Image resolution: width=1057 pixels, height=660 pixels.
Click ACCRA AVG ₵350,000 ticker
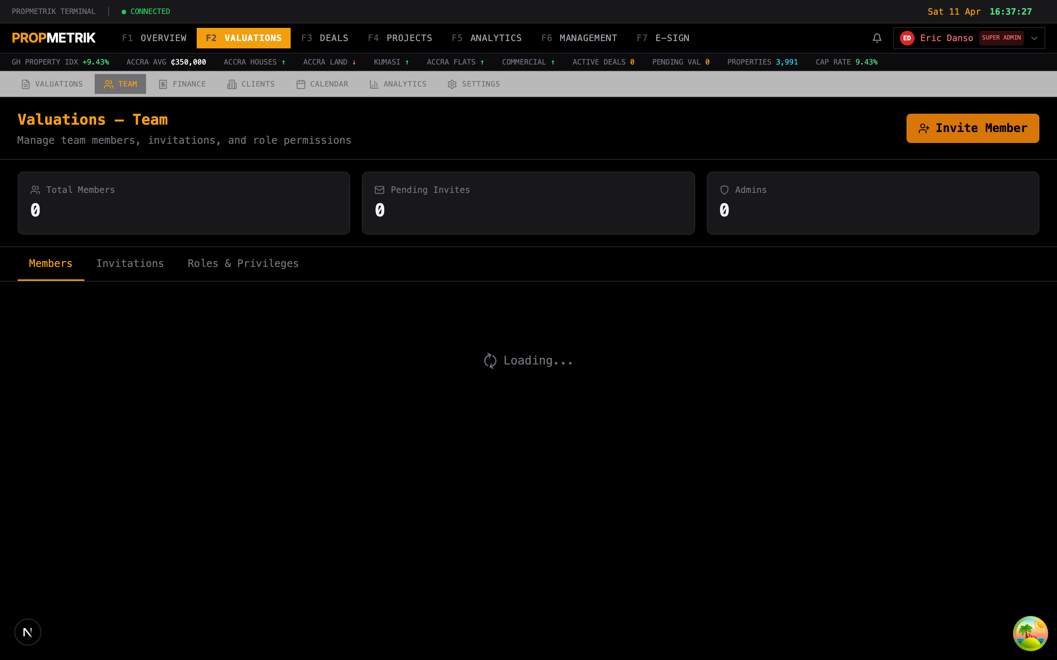pyautogui.click(x=166, y=62)
